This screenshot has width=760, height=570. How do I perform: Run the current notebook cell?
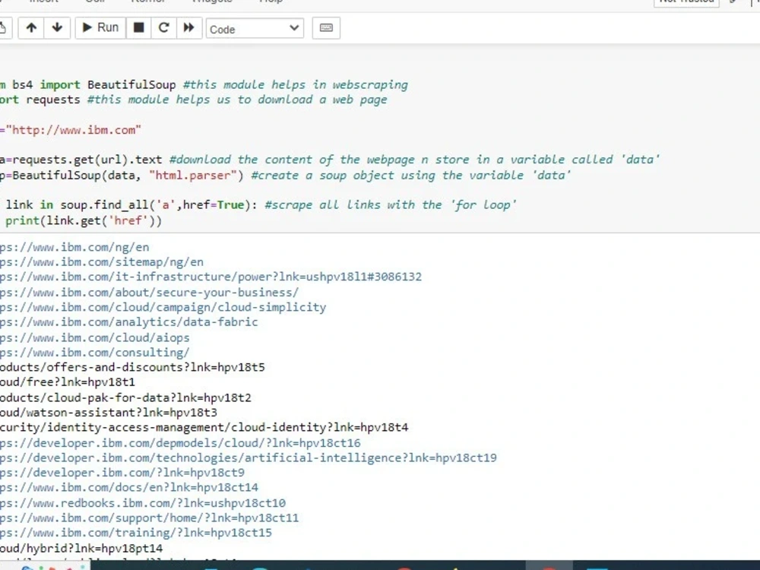100,27
